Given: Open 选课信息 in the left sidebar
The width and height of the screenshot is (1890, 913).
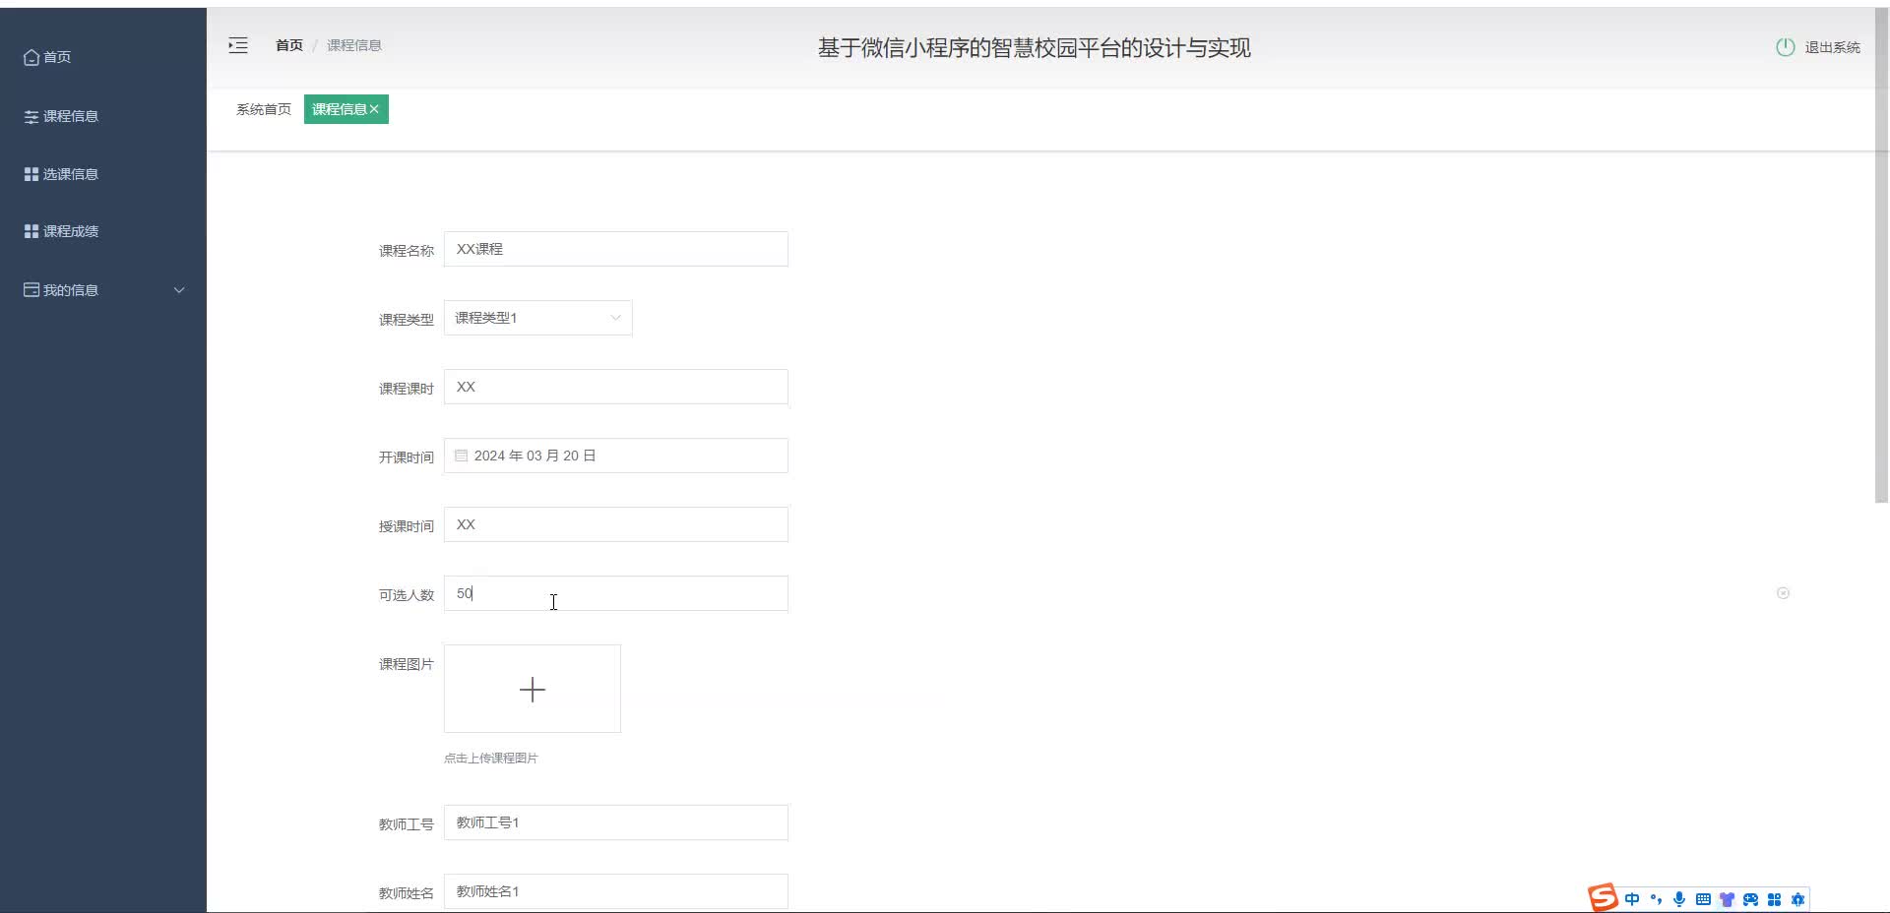Looking at the screenshot, I should coord(61,174).
